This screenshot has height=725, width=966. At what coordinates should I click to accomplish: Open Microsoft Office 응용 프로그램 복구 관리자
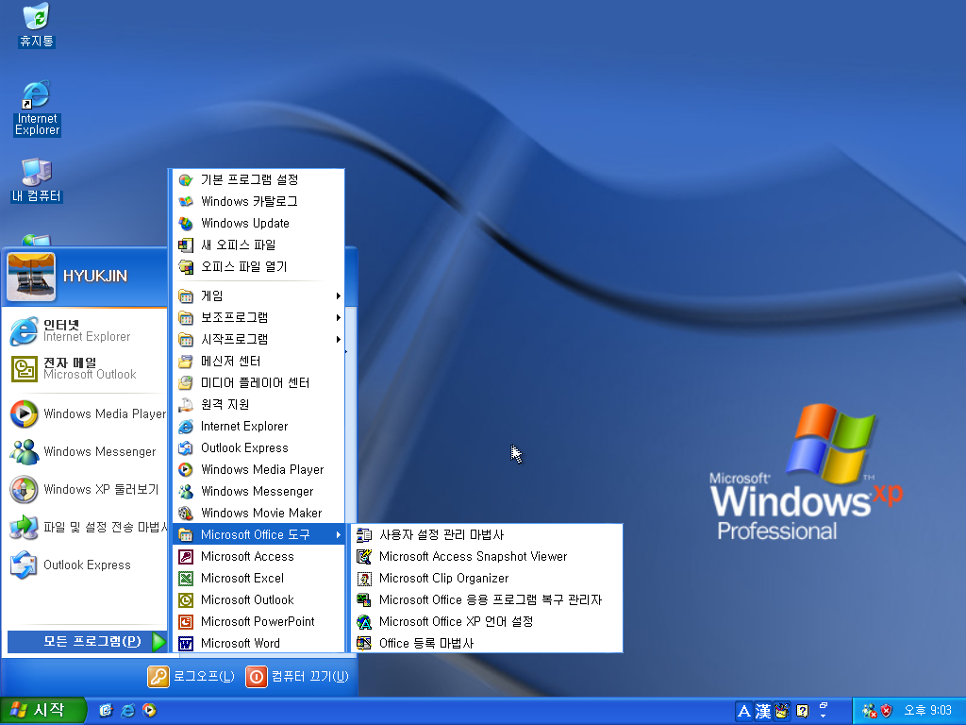click(x=487, y=599)
